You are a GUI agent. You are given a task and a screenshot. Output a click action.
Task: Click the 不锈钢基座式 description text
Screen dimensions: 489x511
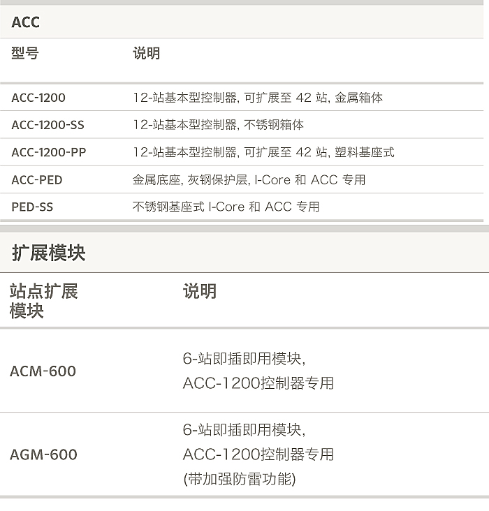pyautogui.click(x=226, y=207)
